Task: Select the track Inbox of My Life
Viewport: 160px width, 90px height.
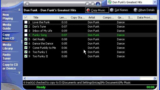Action: coord(42,31)
